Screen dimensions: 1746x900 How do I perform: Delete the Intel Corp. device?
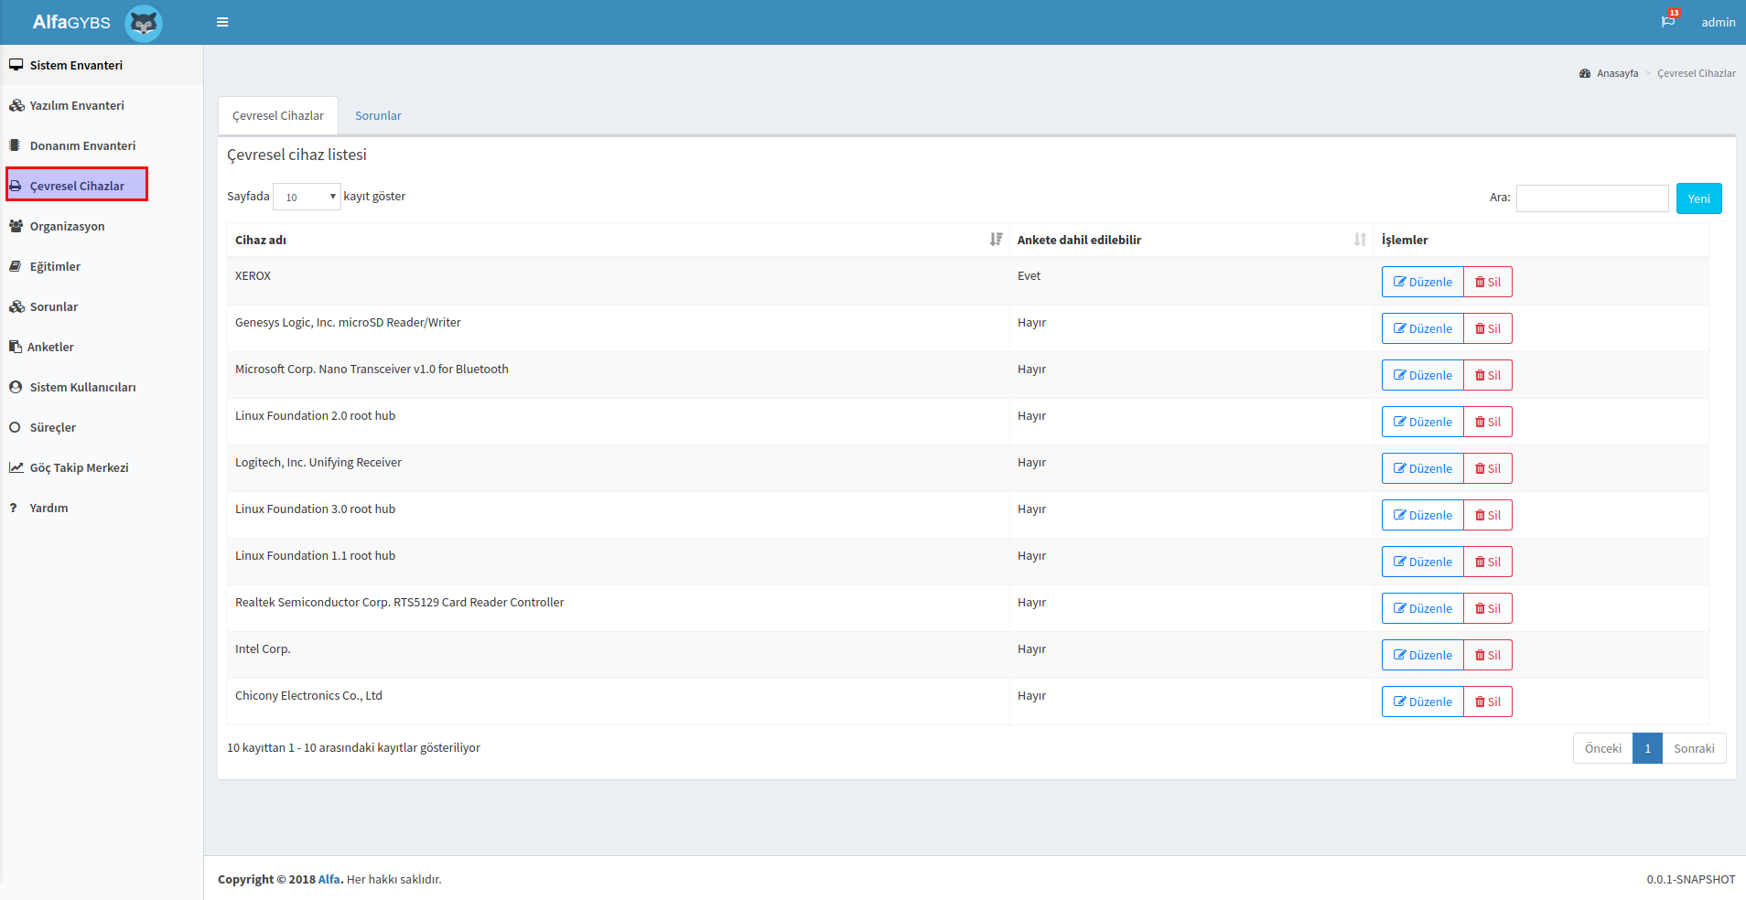[x=1488, y=655]
